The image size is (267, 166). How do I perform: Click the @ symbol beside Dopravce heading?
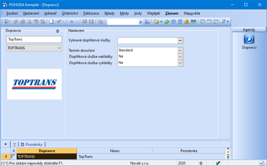coord(57,31)
